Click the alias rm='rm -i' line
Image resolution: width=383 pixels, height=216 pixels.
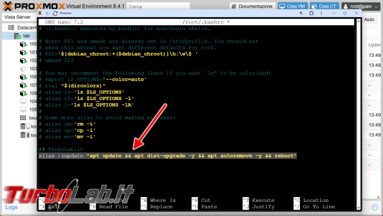click(67, 124)
